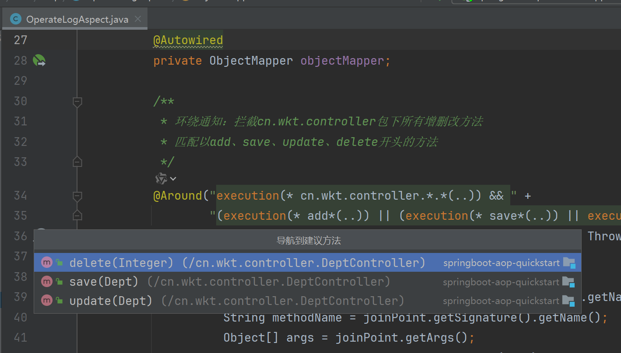Viewport: 621px width, 353px height.
Task: Collapse the Javadoc comment at line 30
Action: click(77, 102)
